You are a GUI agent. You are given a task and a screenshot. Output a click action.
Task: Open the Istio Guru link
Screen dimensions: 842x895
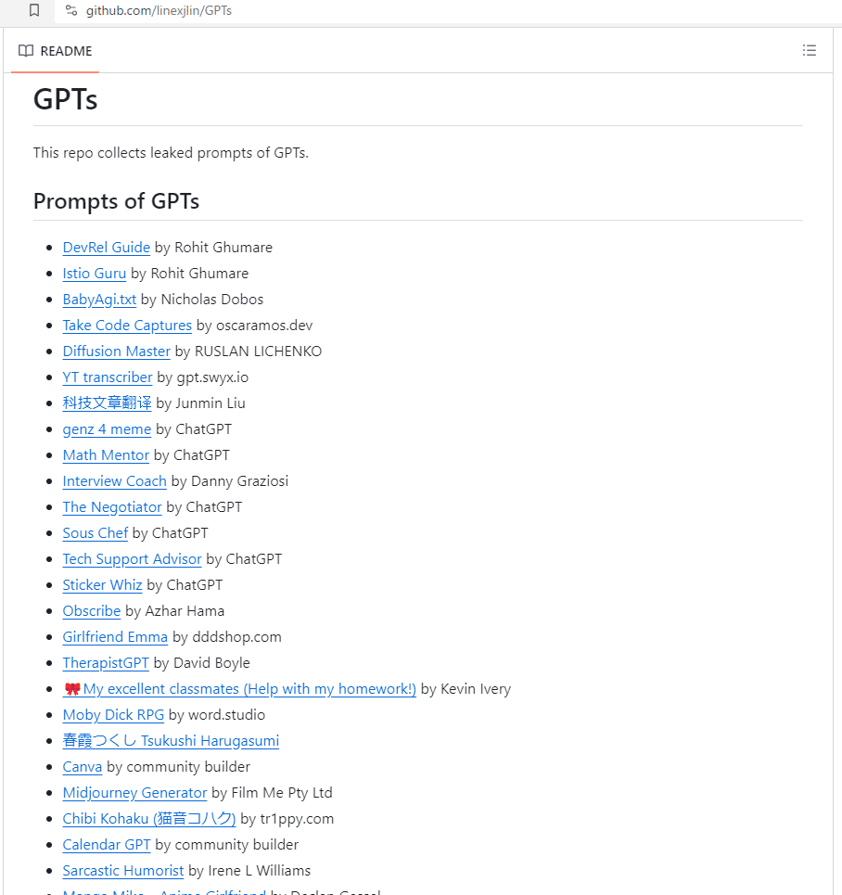94,273
